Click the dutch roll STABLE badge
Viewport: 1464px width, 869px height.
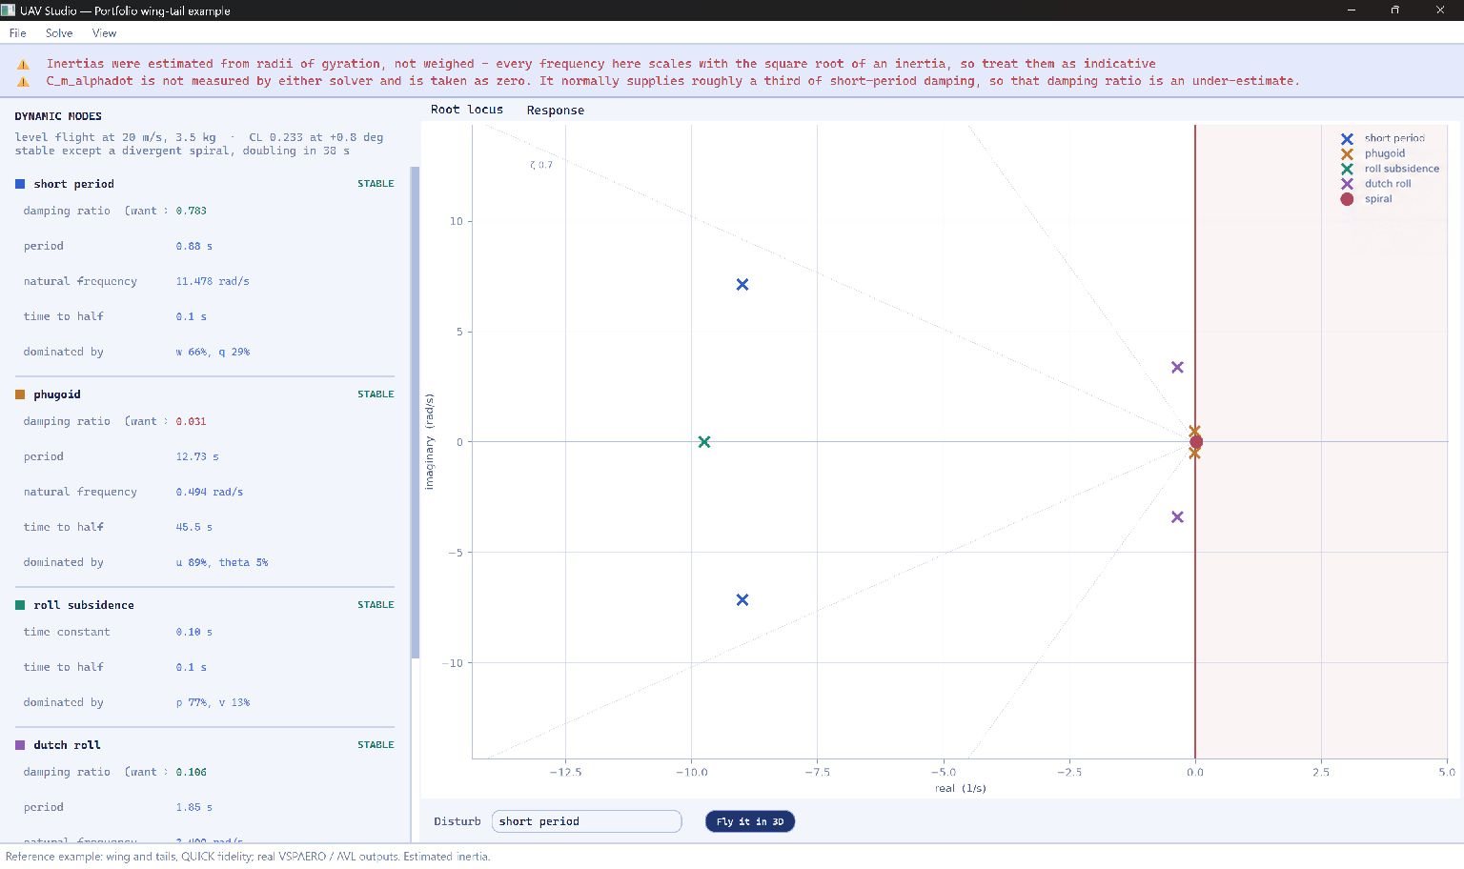click(376, 745)
